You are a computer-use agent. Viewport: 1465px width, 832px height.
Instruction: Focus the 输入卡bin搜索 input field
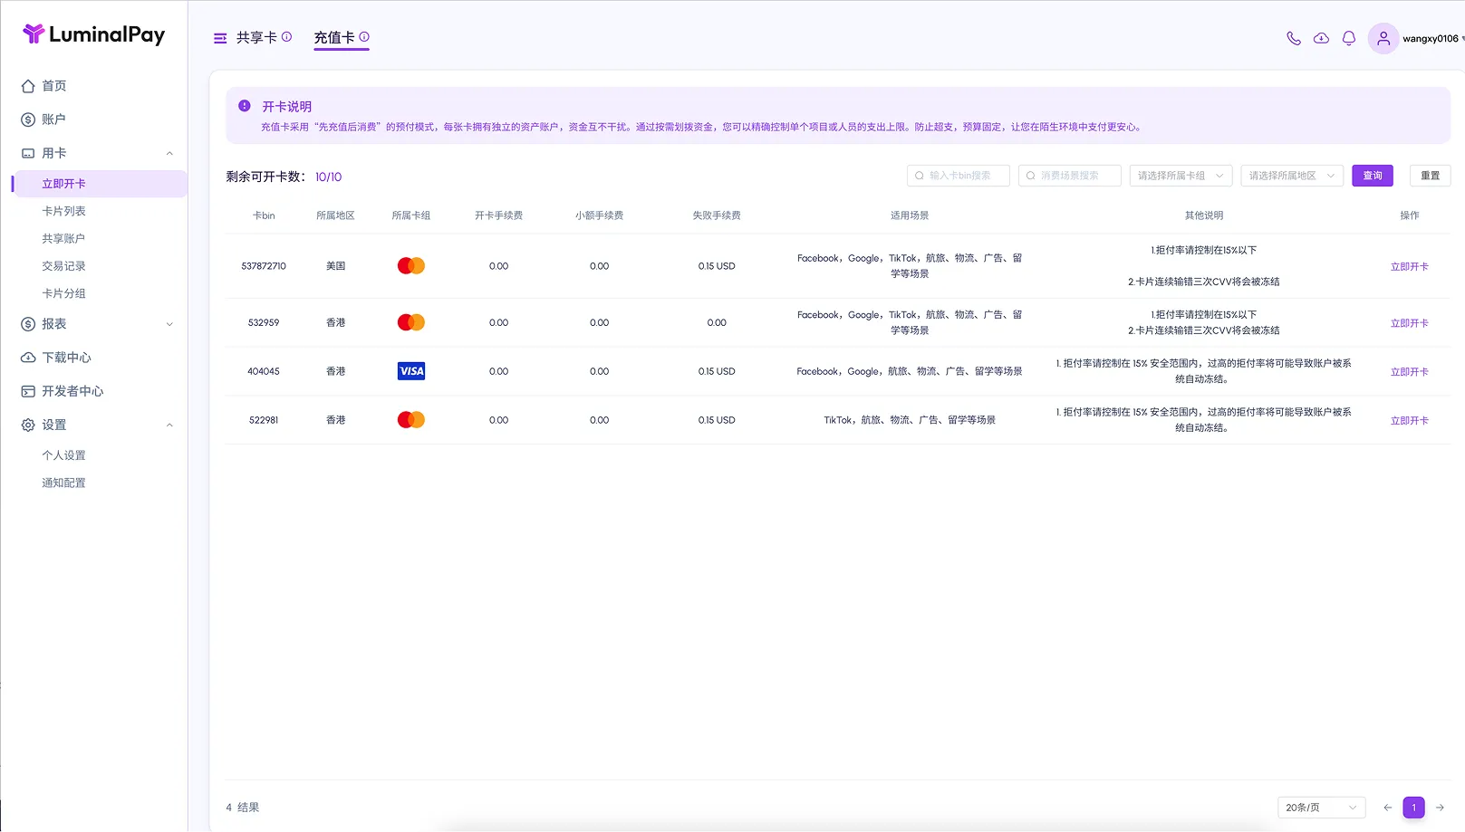click(x=959, y=176)
